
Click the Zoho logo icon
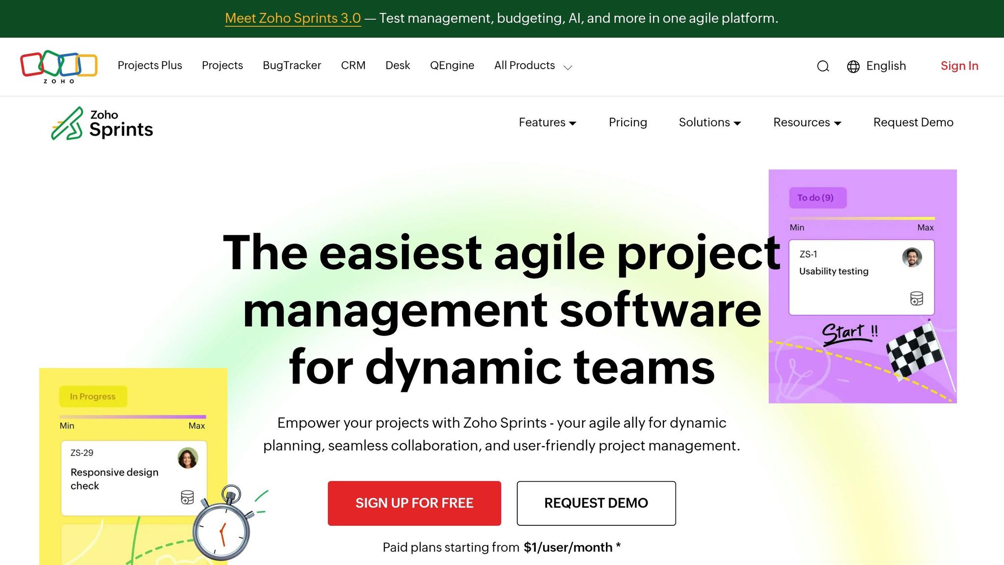click(x=59, y=67)
